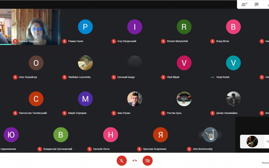Click Vasyl Kutsii's teal V avatar

coord(233,63)
